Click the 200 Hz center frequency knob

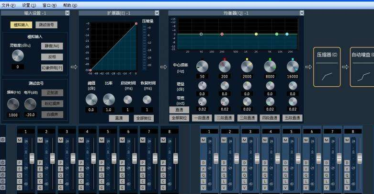pyautogui.click(x=225, y=67)
